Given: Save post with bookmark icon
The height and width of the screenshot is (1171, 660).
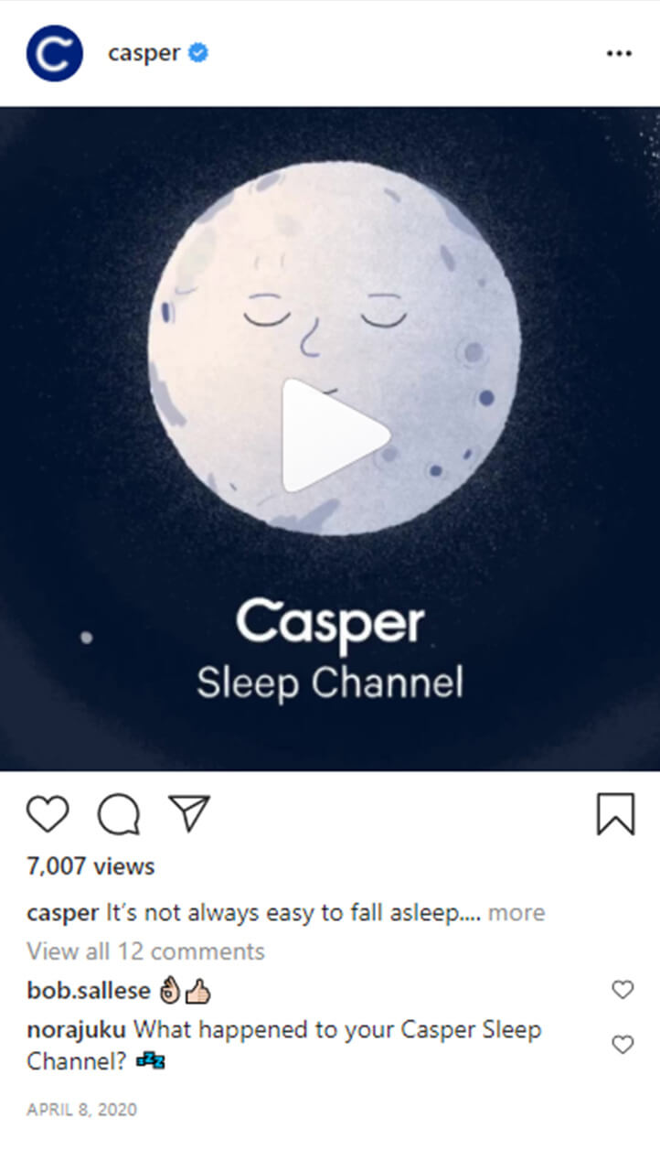Looking at the screenshot, I should click(615, 813).
